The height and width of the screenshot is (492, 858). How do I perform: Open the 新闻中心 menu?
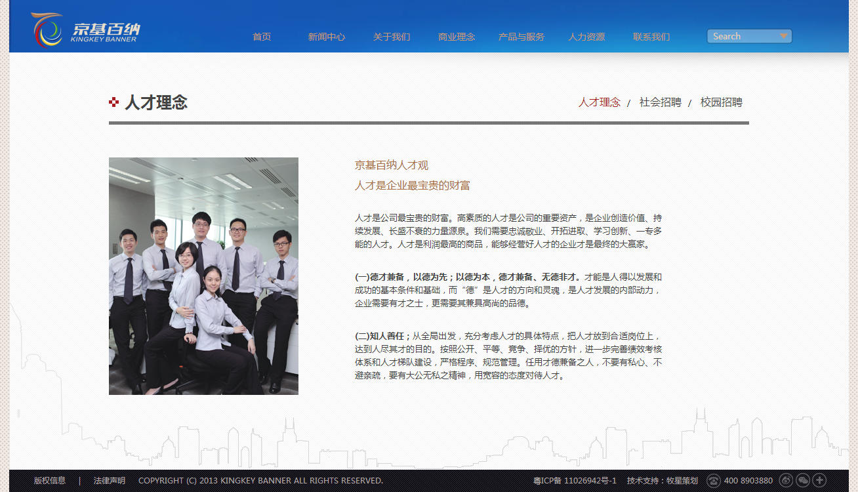click(326, 37)
